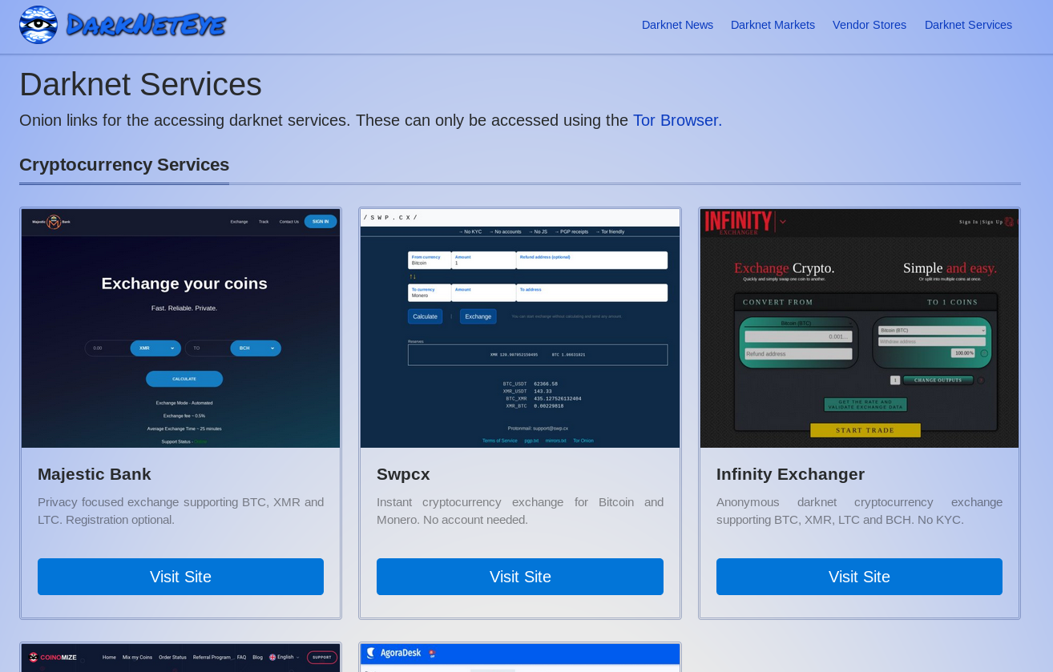Click Visit Site under Infinity Exchanger
This screenshot has height=672, width=1053.
(859, 577)
